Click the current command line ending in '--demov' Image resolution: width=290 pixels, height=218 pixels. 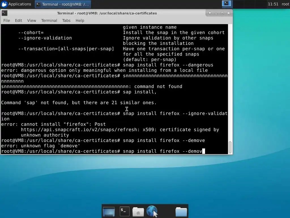(x=103, y=151)
